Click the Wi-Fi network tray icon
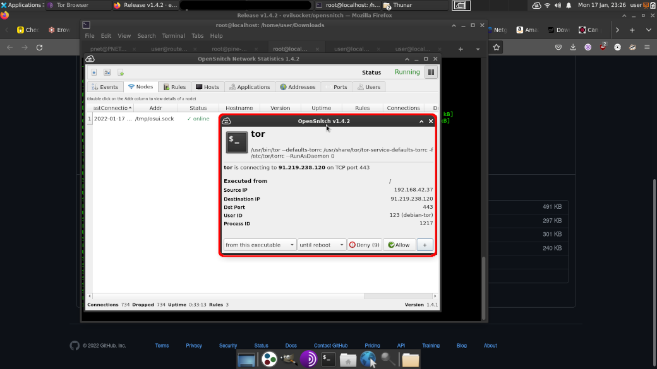This screenshot has height=369, width=657. 547,5
